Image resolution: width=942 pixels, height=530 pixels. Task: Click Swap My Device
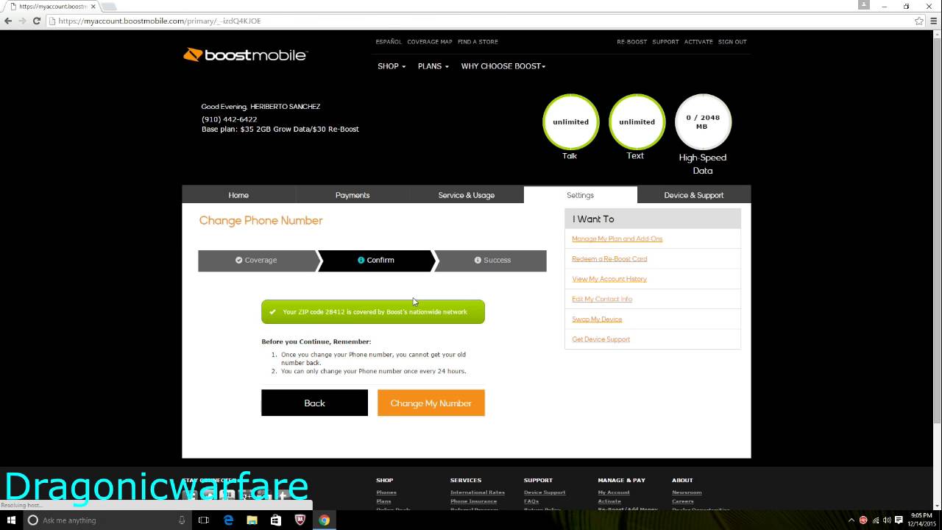tap(597, 319)
